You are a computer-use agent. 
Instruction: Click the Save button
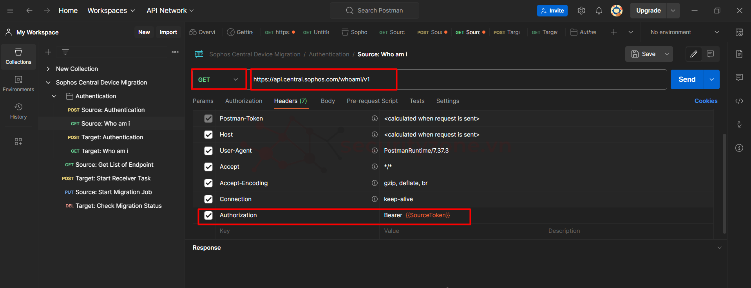643,54
